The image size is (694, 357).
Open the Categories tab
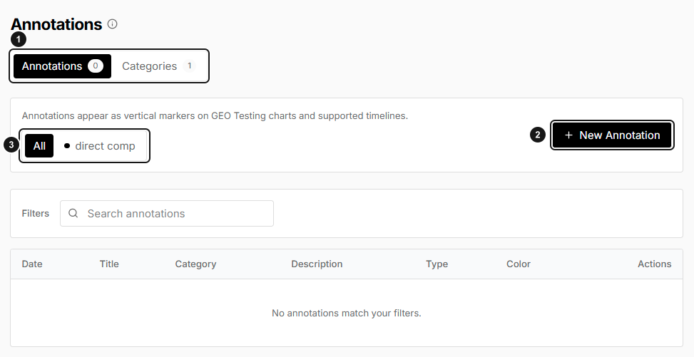coord(158,66)
